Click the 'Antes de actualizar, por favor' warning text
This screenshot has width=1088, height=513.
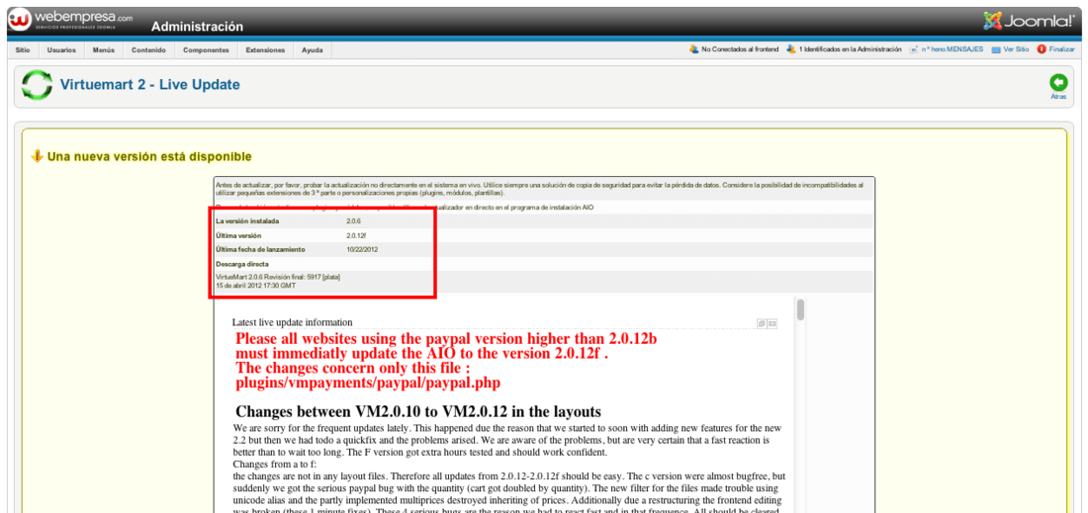tap(540, 189)
